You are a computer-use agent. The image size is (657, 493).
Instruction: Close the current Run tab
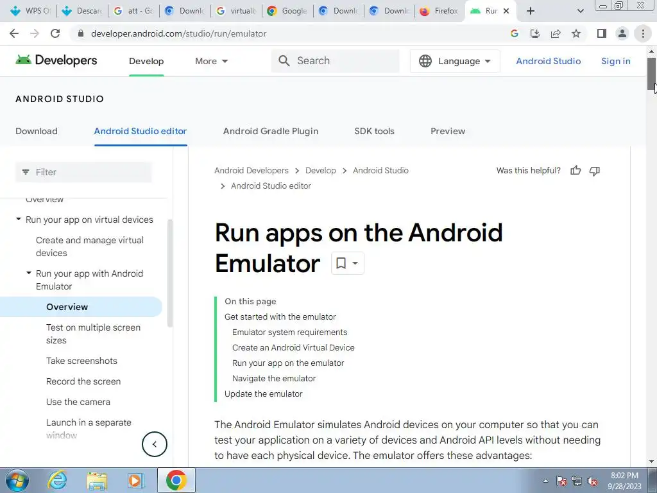[x=506, y=11]
